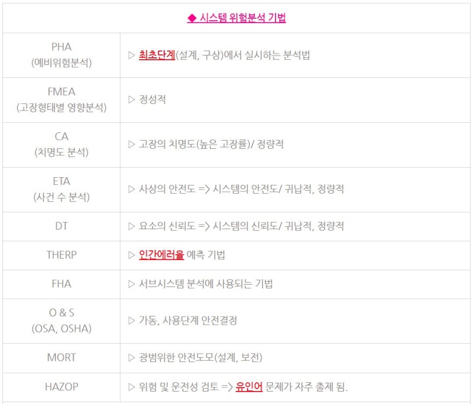The width and height of the screenshot is (473, 404).
Task: Click the 서브시스템 분석에 사용되는 기법 text
Action: pyautogui.click(x=206, y=284)
